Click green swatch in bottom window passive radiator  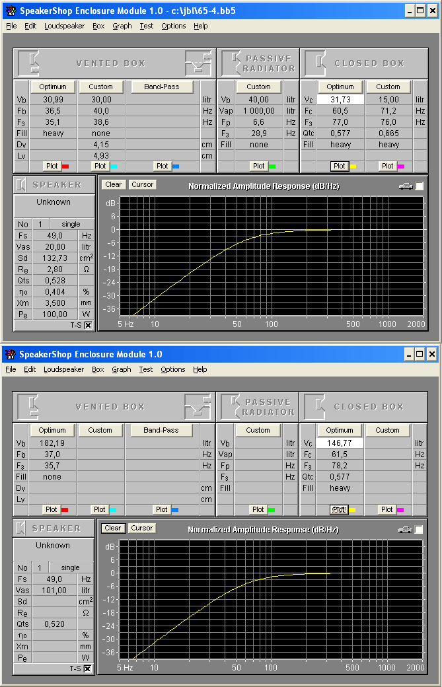point(271,510)
